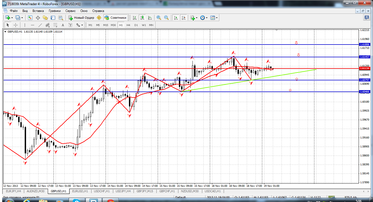The image size is (373, 202).
Task: Set timeframe to W1
Action: [144, 25]
